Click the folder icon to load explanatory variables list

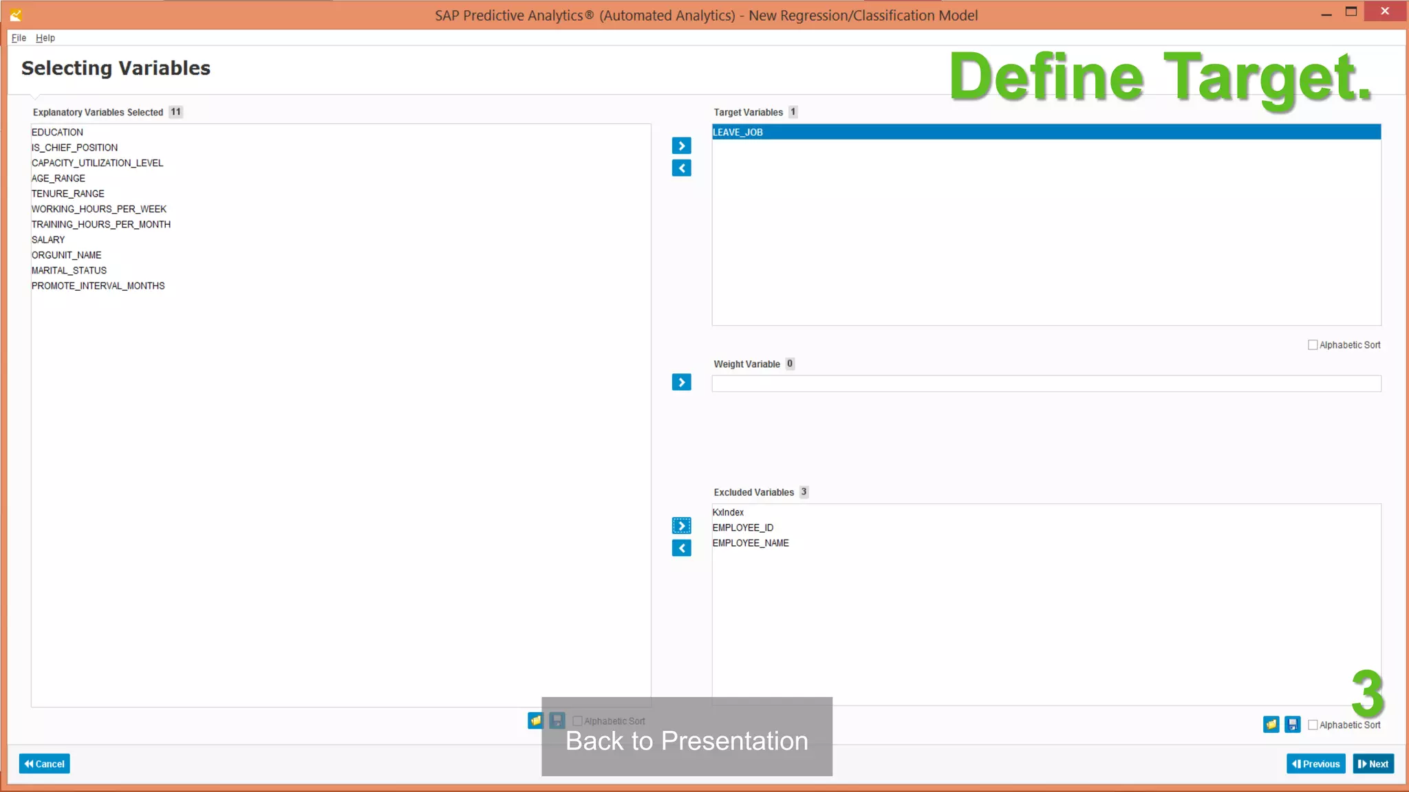(x=535, y=720)
